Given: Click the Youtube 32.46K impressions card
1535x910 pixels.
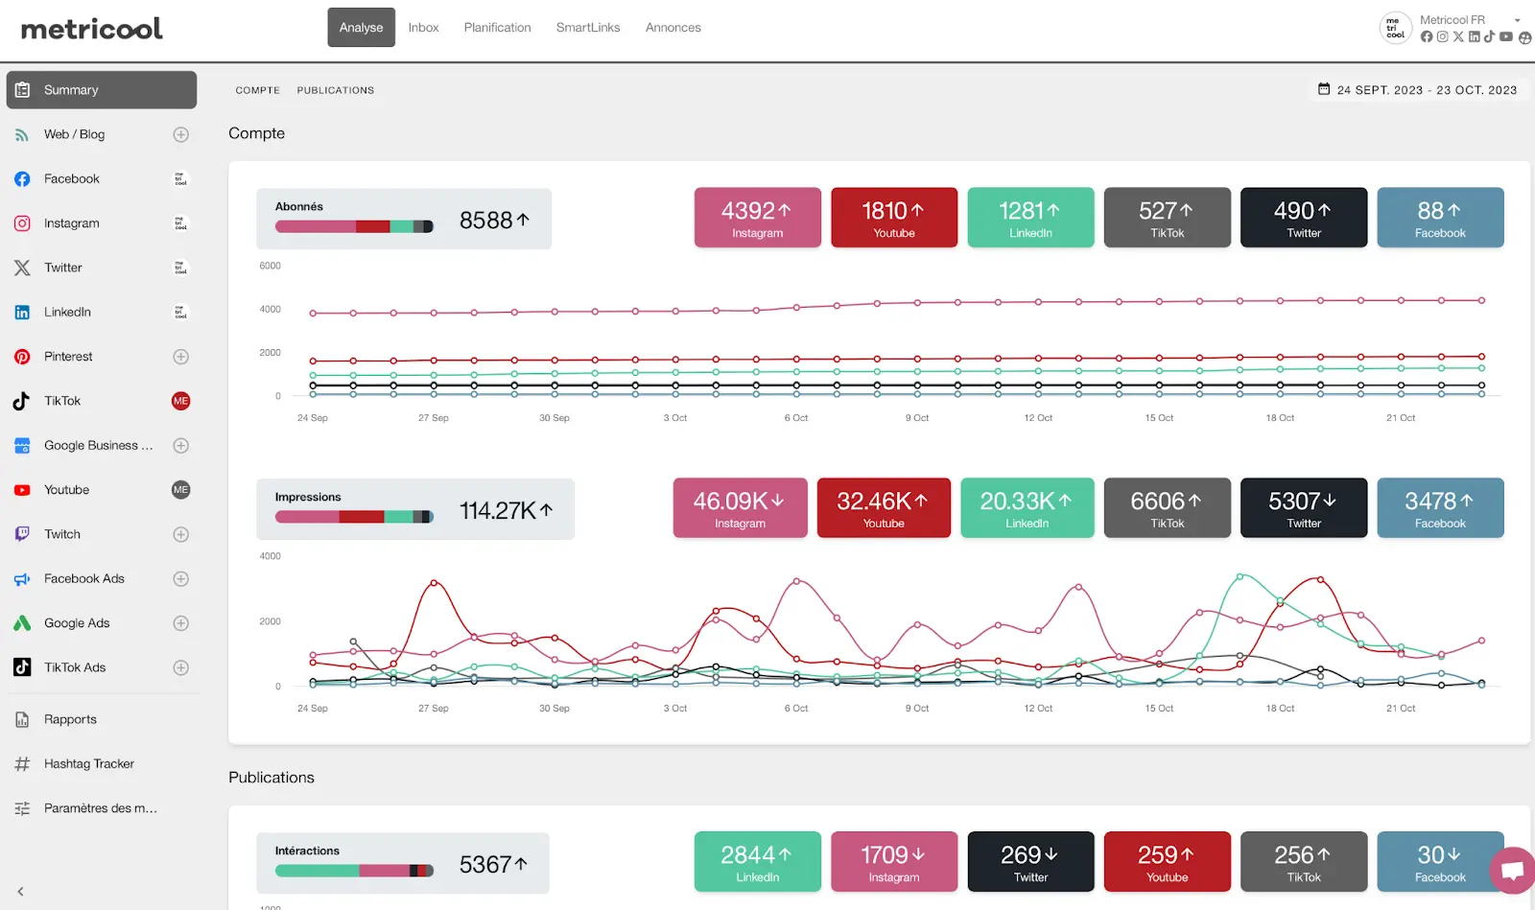Looking at the screenshot, I should point(884,508).
